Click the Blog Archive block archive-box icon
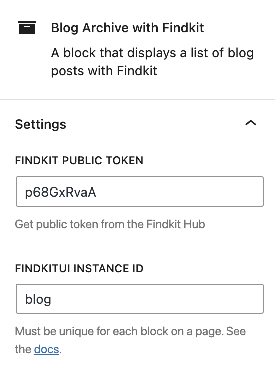This screenshot has width=275, height=378. [x=27, y=28]
